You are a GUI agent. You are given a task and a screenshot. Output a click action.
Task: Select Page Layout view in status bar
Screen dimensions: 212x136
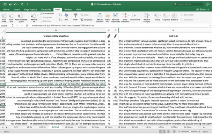(168, 131)
